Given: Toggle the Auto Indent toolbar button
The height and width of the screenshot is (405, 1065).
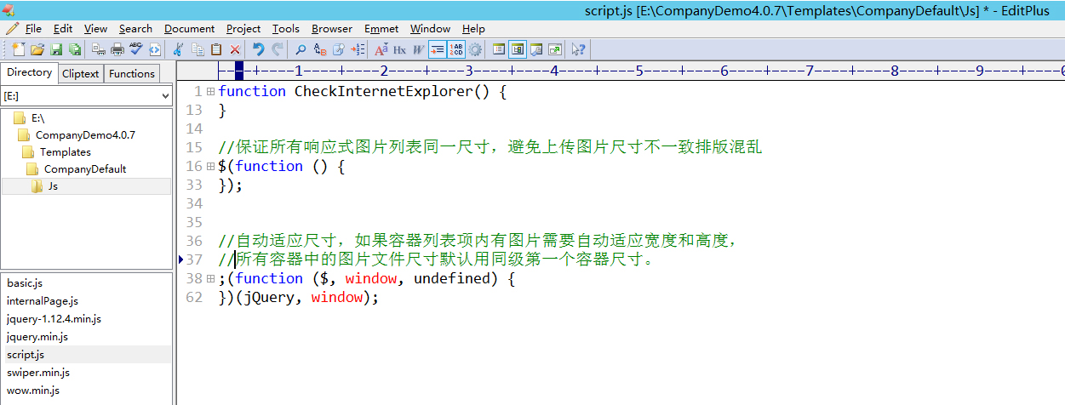Looking at the screenshot, I should point(438,49).
